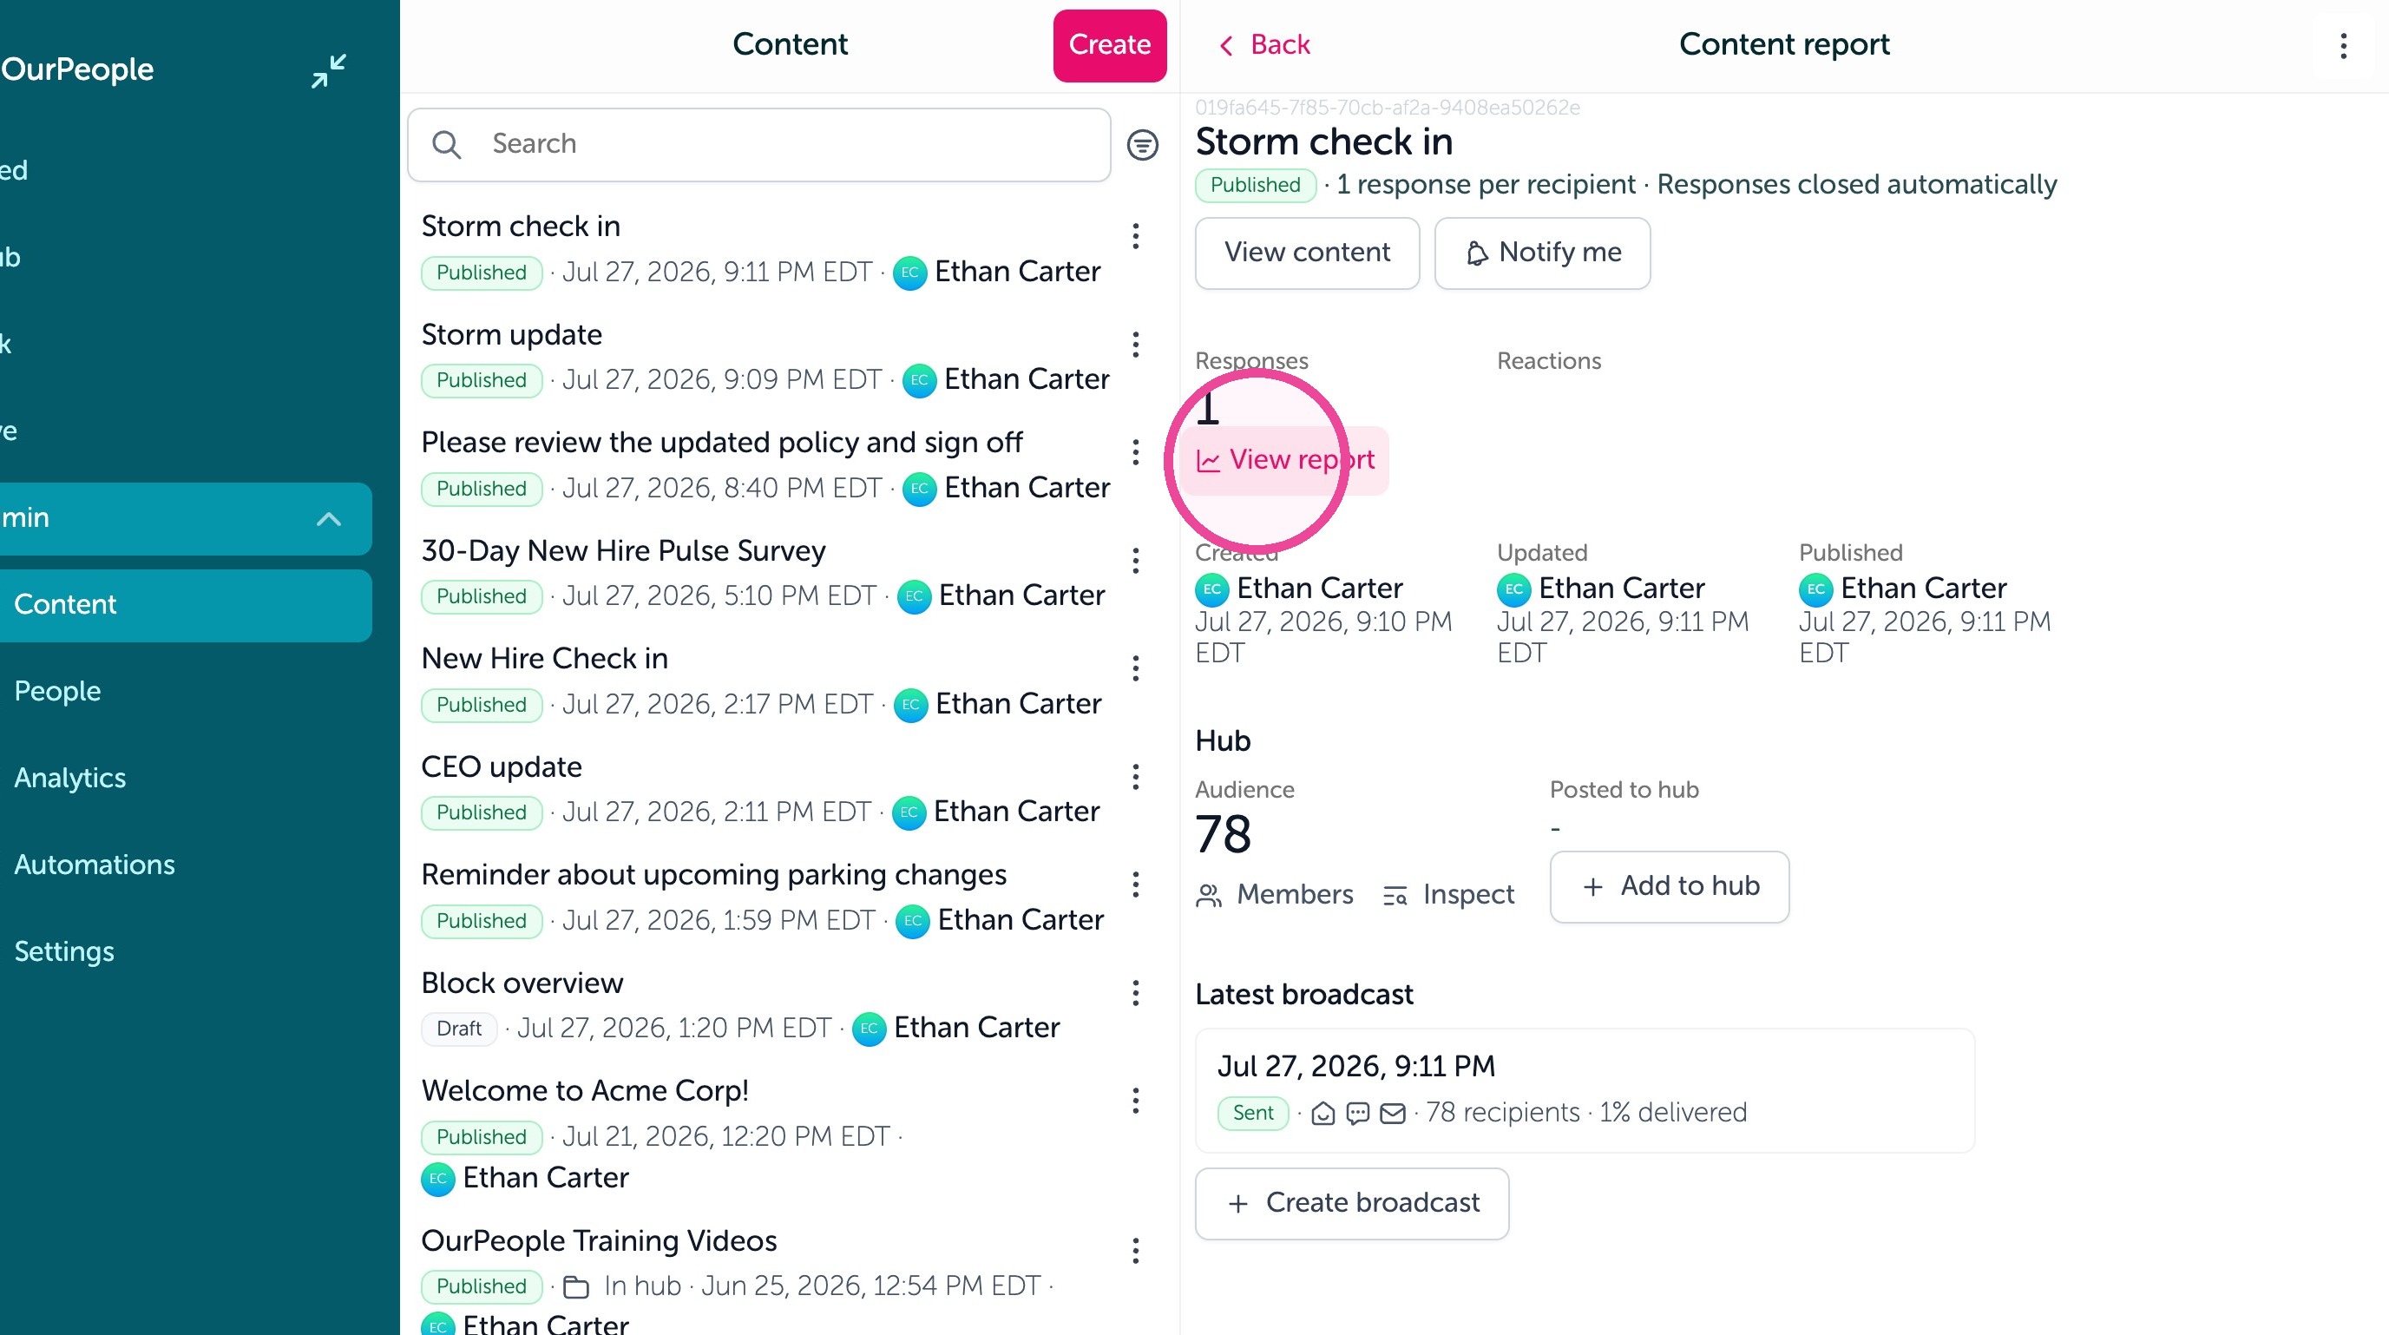Click the Members people icon
The width and height of the screenshot is (2389, 1335).
1209,895
